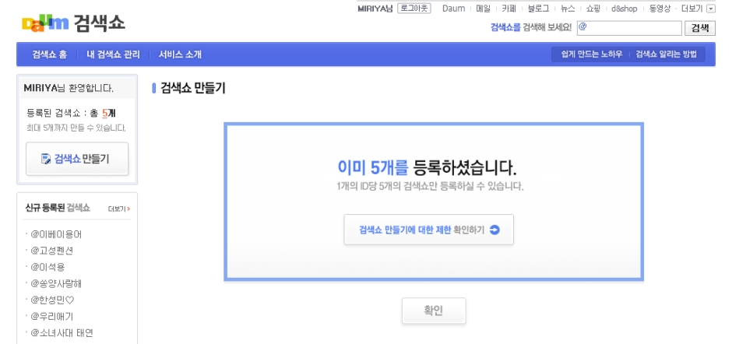Open the Daum link in top bar
The width and height of the screenshot is (732, 344).
click(x=453, y=9)
